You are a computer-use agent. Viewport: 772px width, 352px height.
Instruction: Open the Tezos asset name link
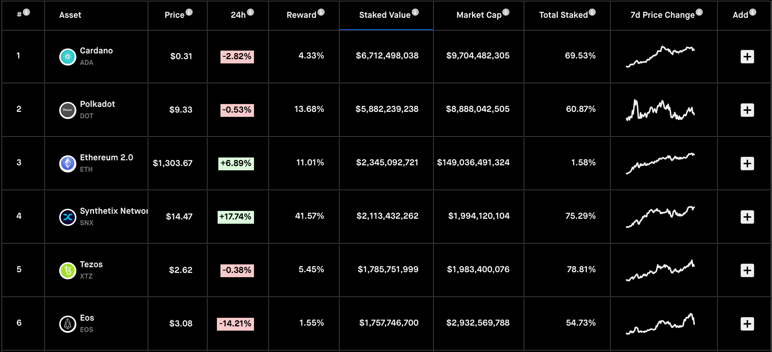click(91, 264)
